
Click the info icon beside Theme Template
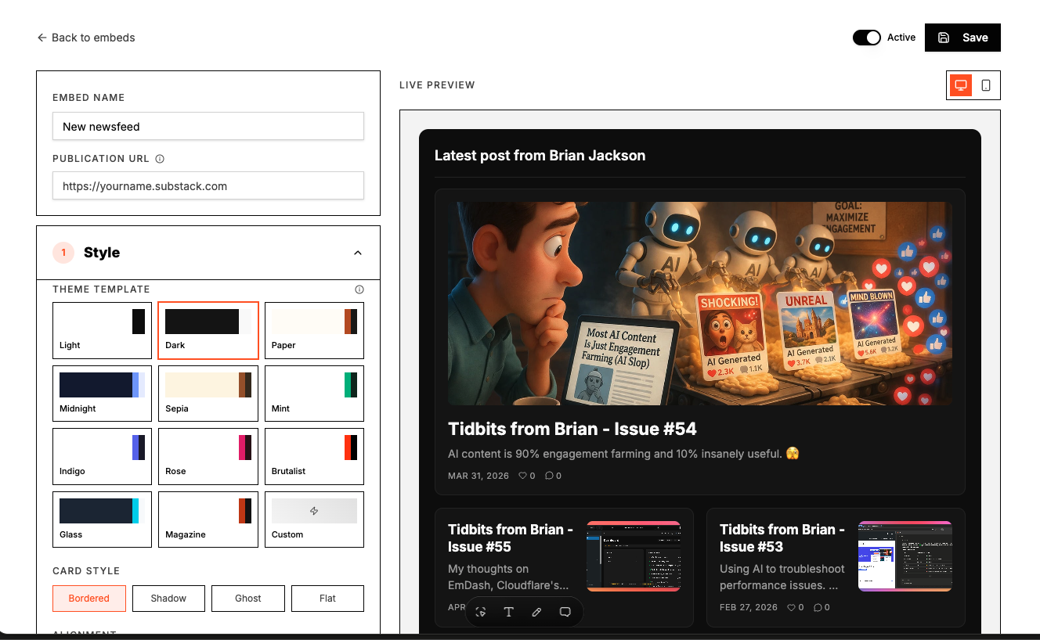click(359, 289)
